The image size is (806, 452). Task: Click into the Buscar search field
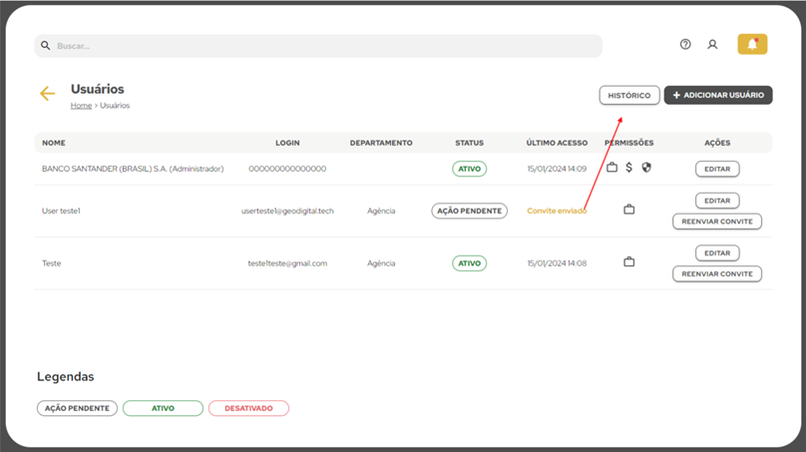coord(318,46)
